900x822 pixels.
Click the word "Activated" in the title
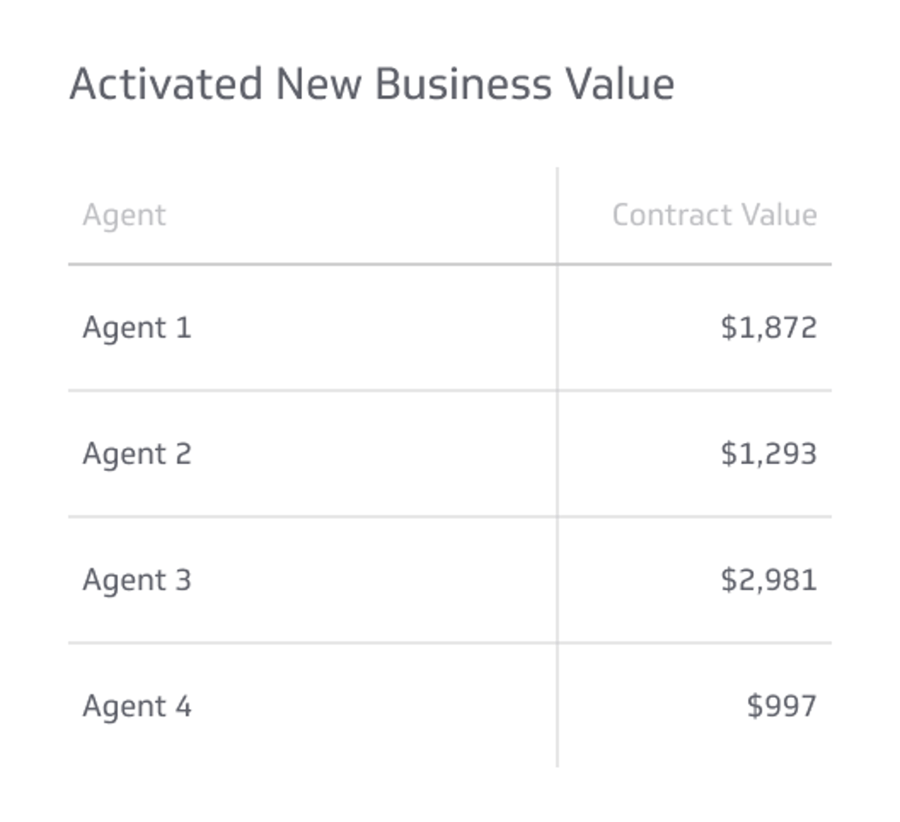coord(166,84)
